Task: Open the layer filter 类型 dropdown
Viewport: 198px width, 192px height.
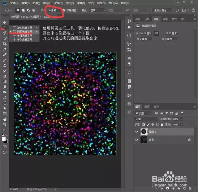Action: click(x=143, y=113)
